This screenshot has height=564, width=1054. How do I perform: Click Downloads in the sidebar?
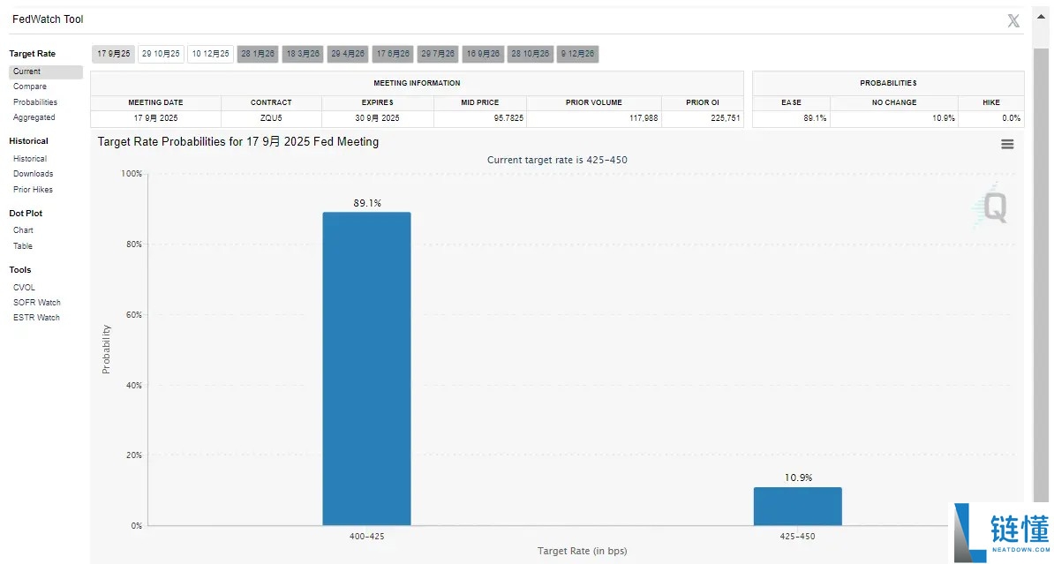click(x=33, y=174)
